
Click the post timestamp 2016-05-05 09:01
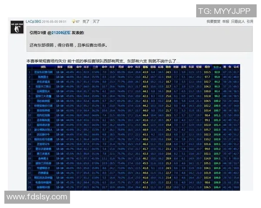click(54, 22)
